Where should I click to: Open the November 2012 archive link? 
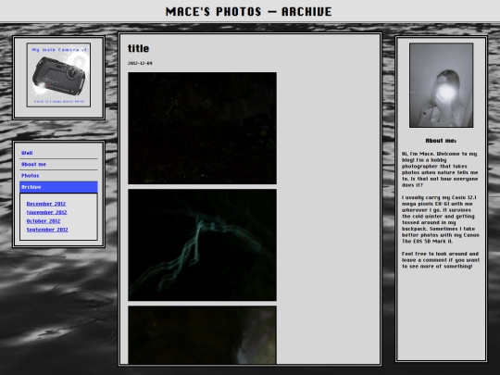click(46, 212)
